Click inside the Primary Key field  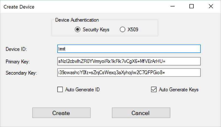point(129,61)
